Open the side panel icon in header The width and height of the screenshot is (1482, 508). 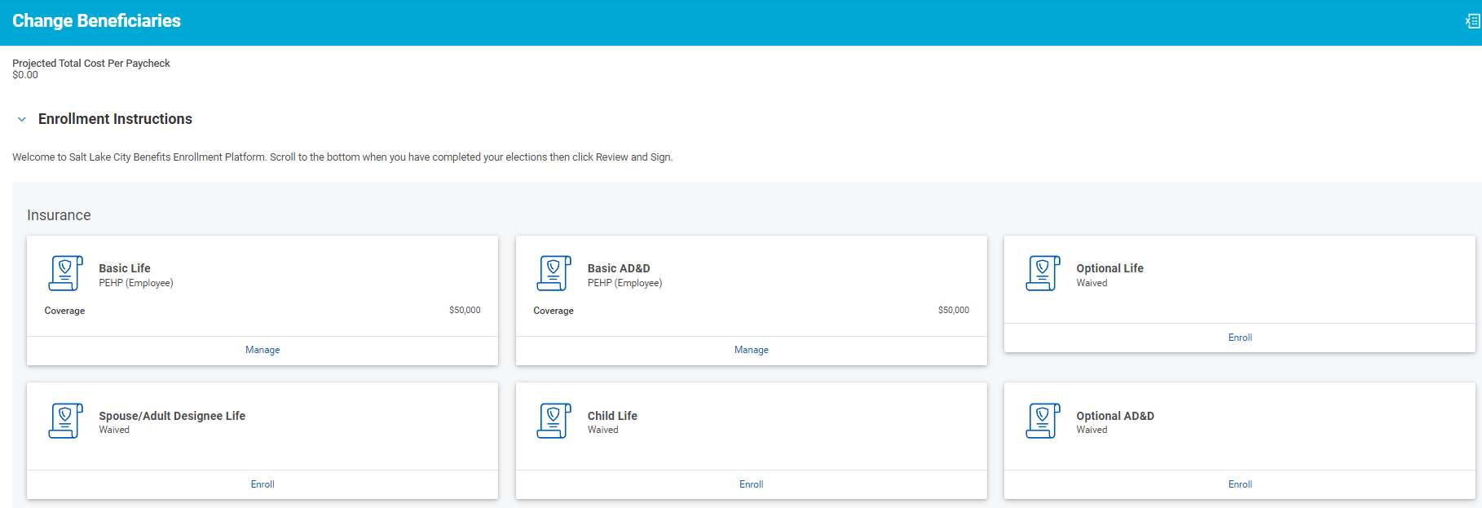1472,21
